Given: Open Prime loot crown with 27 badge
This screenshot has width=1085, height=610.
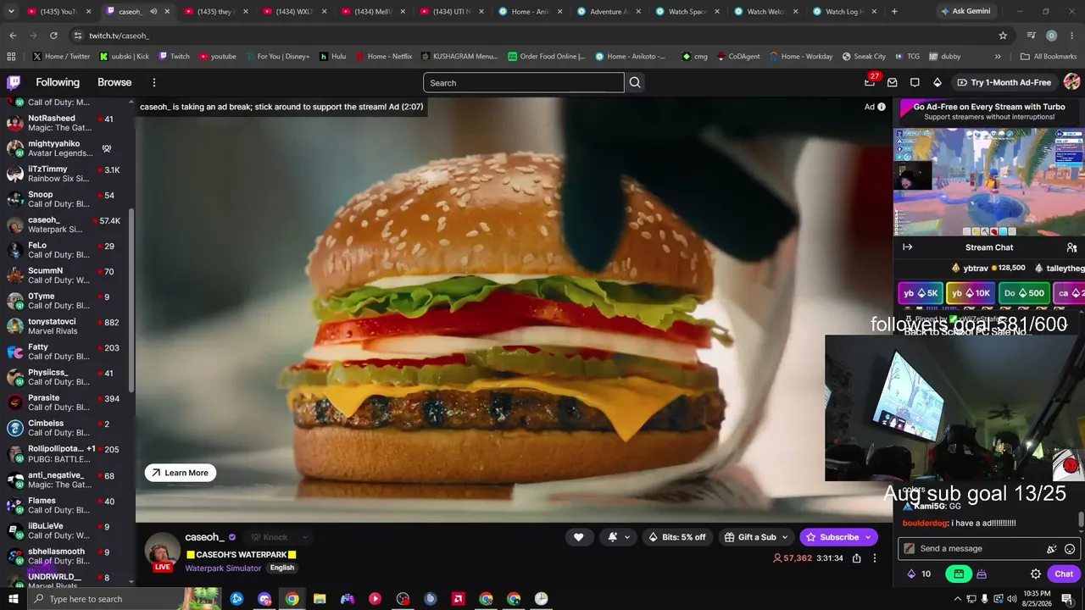Looking at the screenshot, I should [870, 82].
